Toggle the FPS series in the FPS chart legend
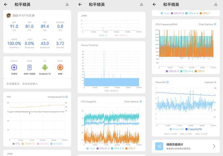This screenshot has width=223, height=156. 15,143
